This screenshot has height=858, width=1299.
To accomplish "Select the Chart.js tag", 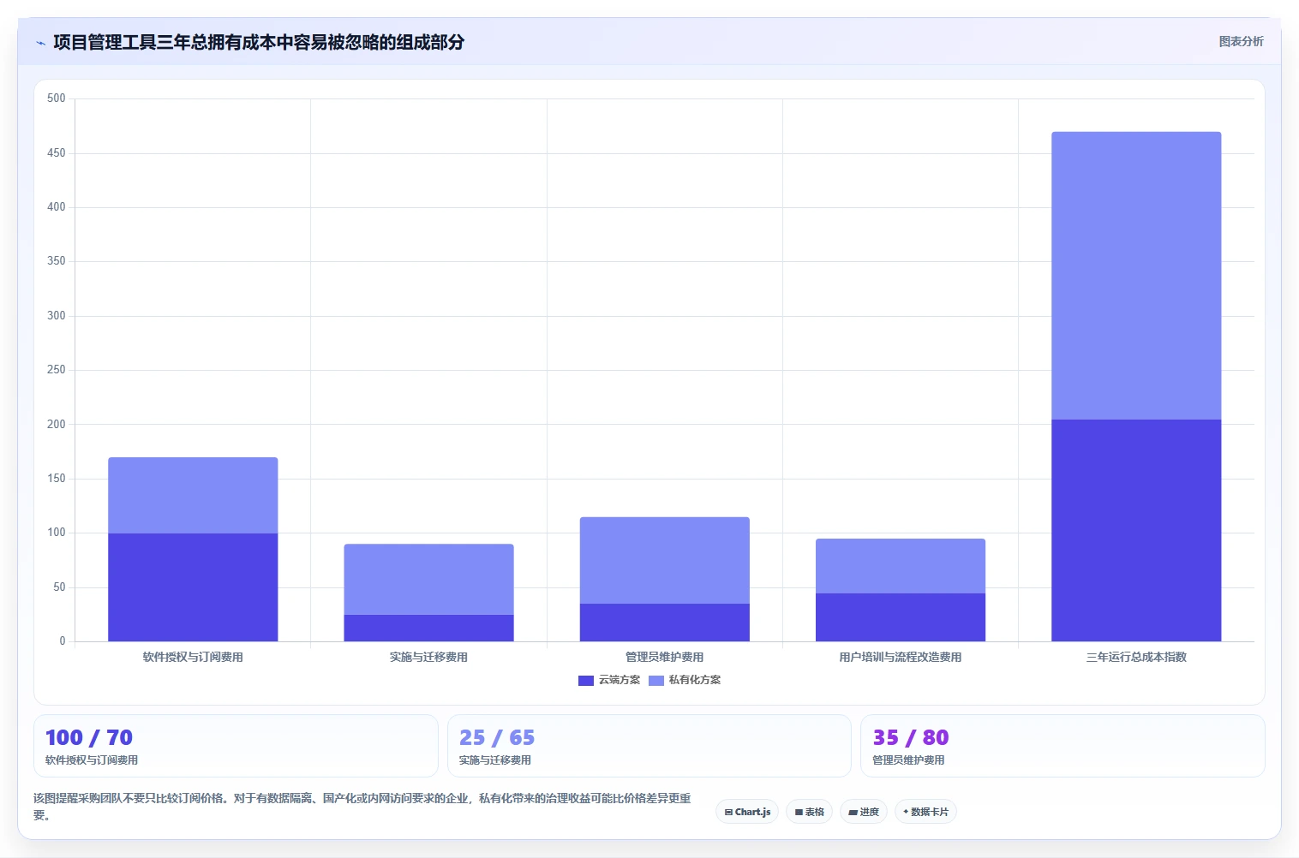I will (x=747, y=812).
